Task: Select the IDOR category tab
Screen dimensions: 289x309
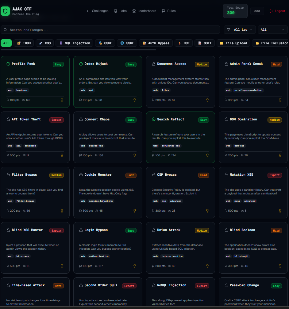Action: pyautogui.click(x=24, y=43)
